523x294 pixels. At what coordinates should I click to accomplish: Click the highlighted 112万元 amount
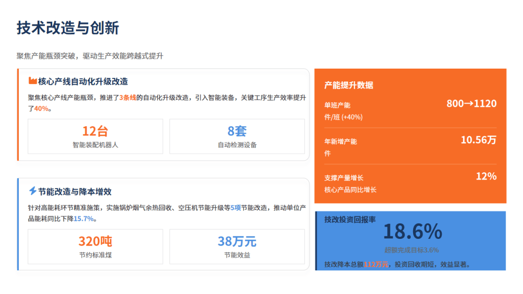click(376, 265)
